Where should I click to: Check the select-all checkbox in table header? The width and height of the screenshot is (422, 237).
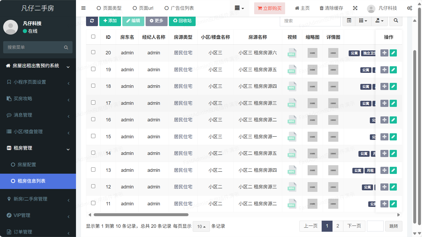click(x=93, y=37)
